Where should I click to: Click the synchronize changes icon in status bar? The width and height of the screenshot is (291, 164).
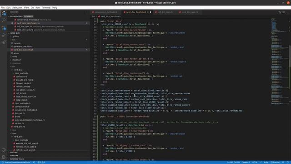click(x=34, y=162)
